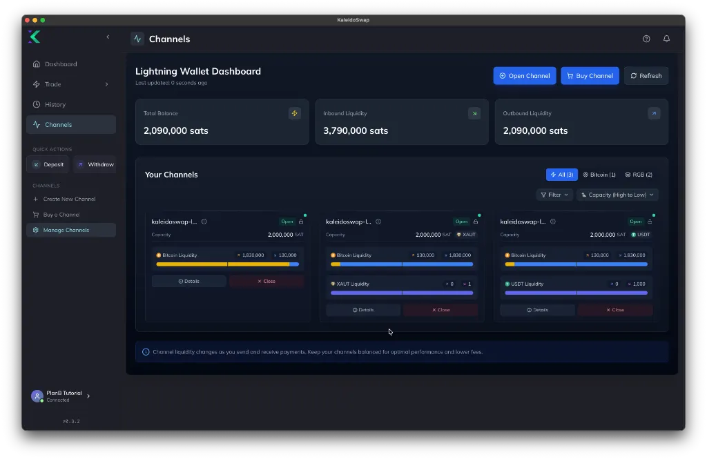Open the notification bell icon

(666, 39)
